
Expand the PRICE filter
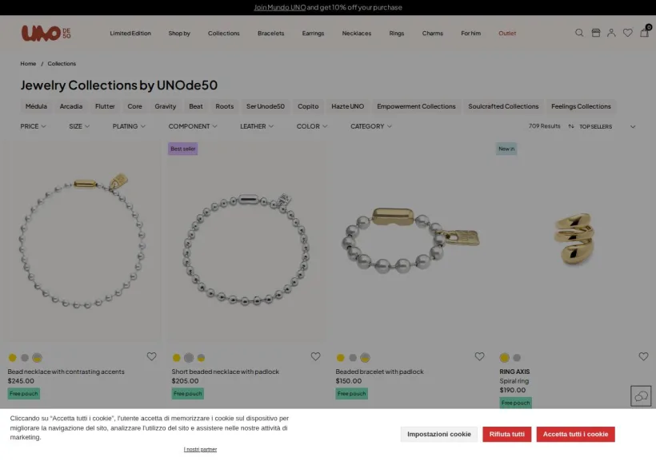tap(33, 126)
